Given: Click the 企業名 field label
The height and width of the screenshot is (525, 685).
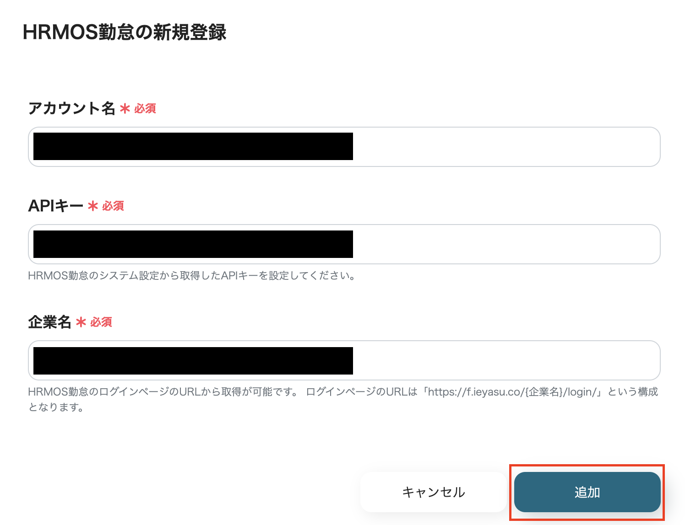Looking at the screenshot, I should tap(49, 322).
